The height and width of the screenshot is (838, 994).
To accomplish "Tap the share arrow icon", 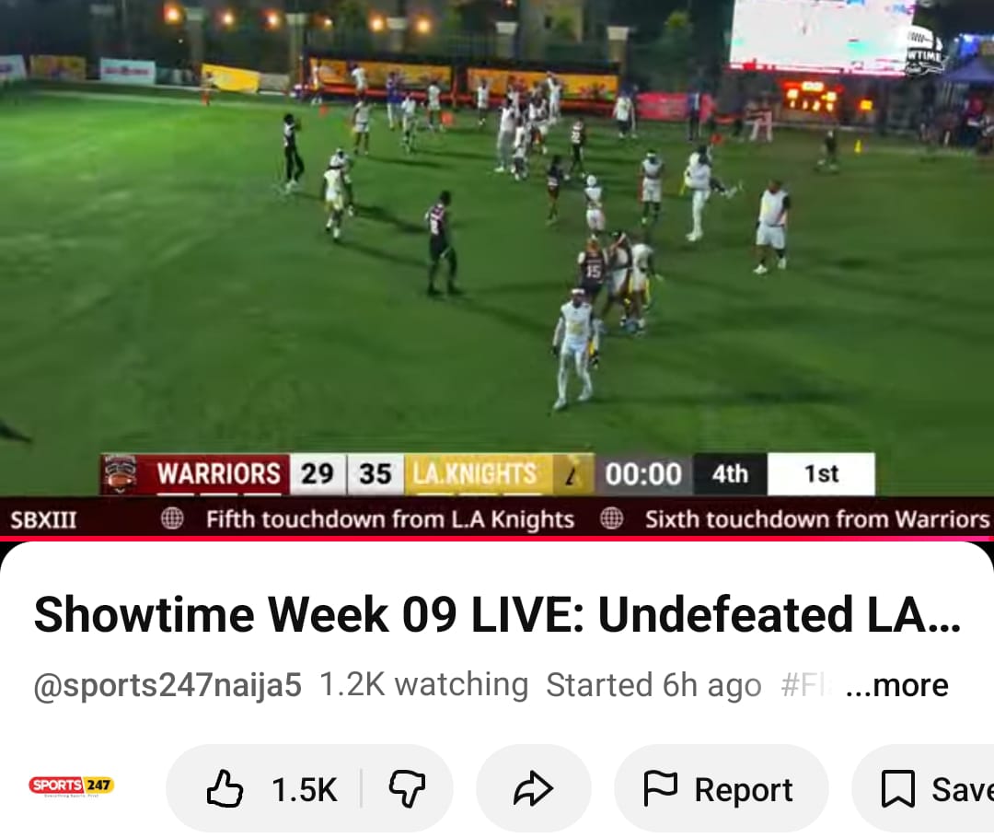I will tap(533, 788).
